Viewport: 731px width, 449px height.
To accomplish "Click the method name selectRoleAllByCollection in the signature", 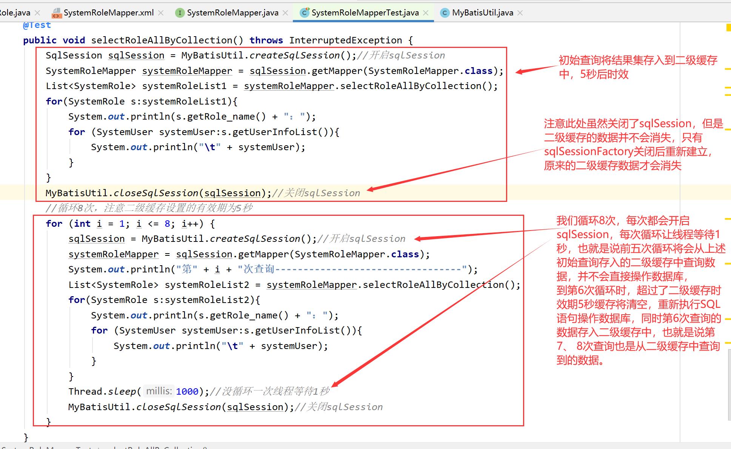I will tap(162, 40).
